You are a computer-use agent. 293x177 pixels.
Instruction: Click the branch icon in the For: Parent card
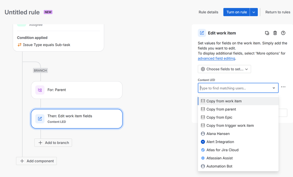click(x=40, y=90)
